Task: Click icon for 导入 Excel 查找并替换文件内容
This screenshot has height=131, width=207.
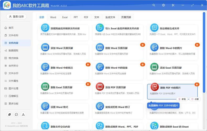Action: coord(100,28)
